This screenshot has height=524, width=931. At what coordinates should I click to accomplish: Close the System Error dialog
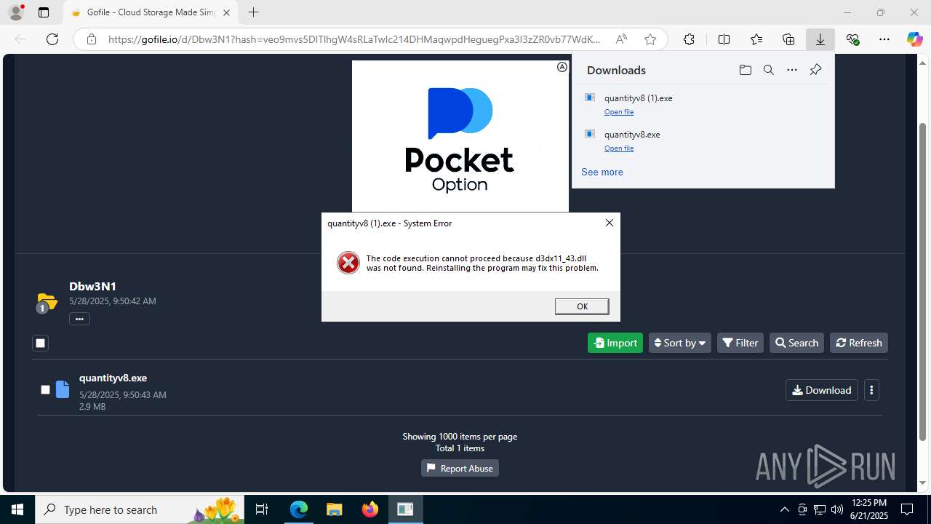coord(610,223)
